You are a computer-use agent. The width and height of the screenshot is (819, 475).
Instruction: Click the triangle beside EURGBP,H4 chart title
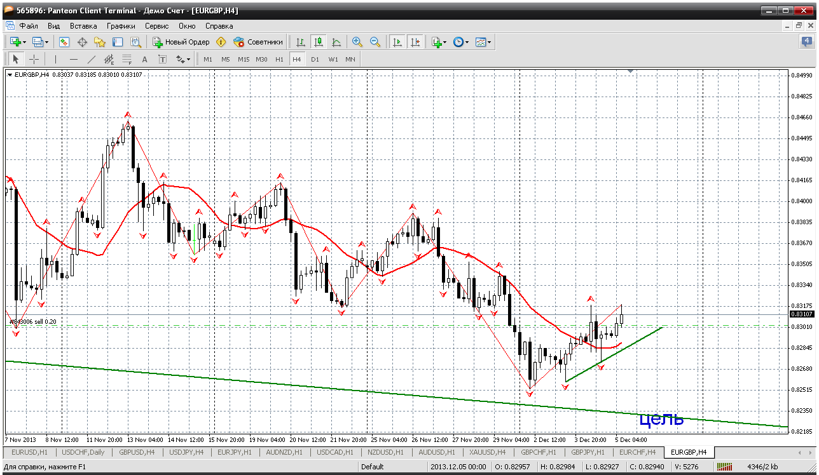click(x=10, y=75)
